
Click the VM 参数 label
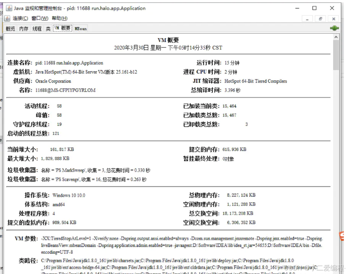[x=26, y=239]
